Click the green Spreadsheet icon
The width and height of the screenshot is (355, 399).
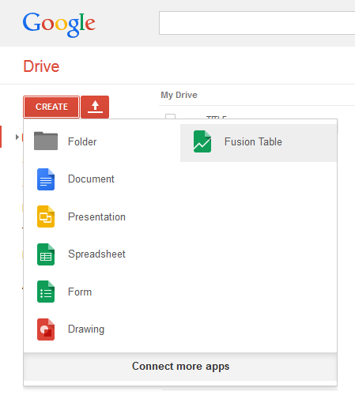click(46, 254)
